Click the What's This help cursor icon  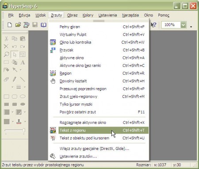153,25
